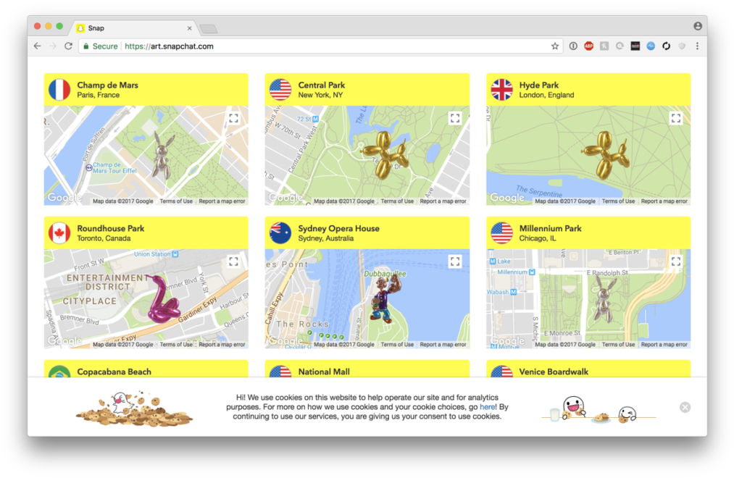Click the Roundhouse Park title
The image size is (734, 478).
tap(110, 228)
